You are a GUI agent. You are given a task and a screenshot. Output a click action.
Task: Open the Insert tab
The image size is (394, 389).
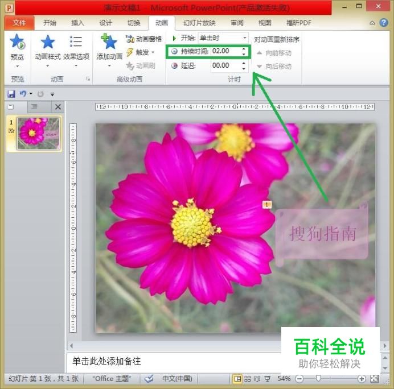pyautogui.click(x=77, y=23)
